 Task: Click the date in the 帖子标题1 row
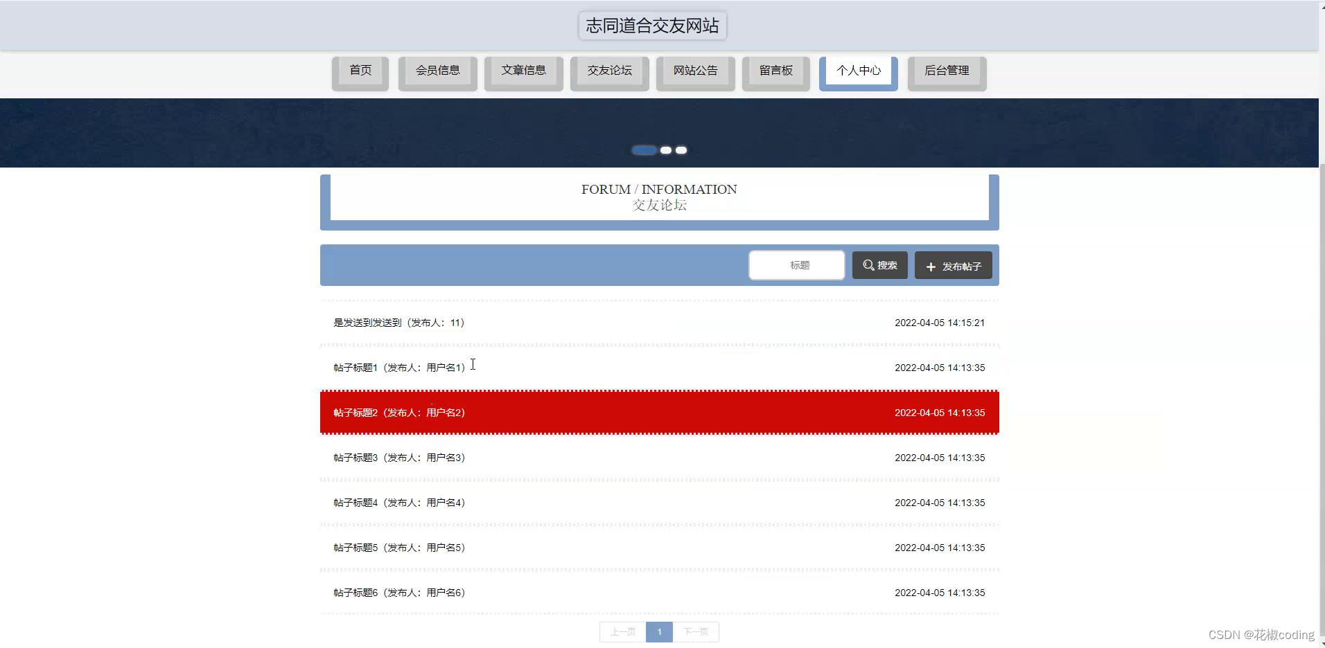[940, 368]
